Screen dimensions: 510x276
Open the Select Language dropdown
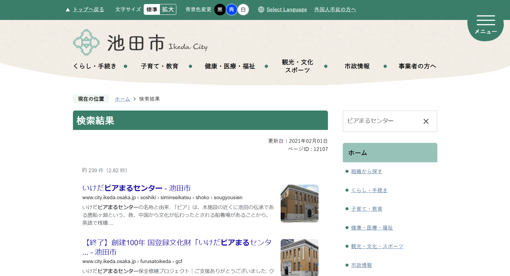[287, 10]
